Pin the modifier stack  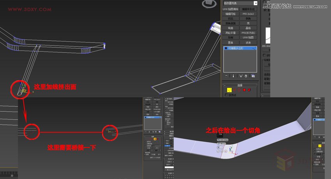point(226,76)
